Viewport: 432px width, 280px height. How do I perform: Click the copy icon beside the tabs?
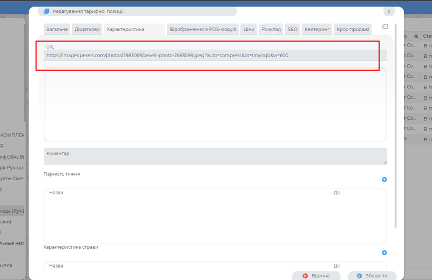click(385, 27)
